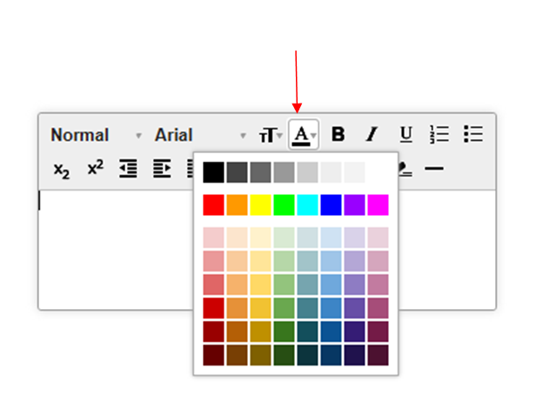Apply superscript formatting
The height and width of the screenshot is (410, 536).
click(95, 168)
